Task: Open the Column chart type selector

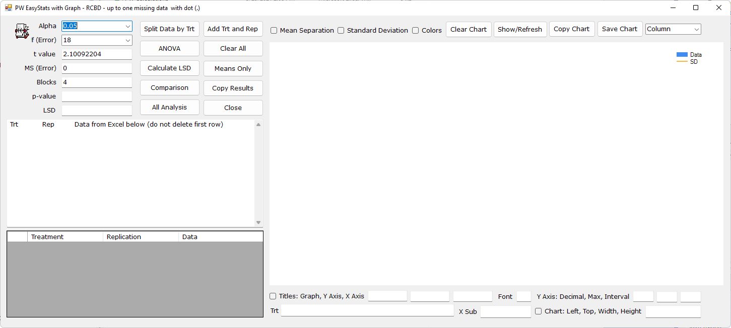Action: (697, 29)
